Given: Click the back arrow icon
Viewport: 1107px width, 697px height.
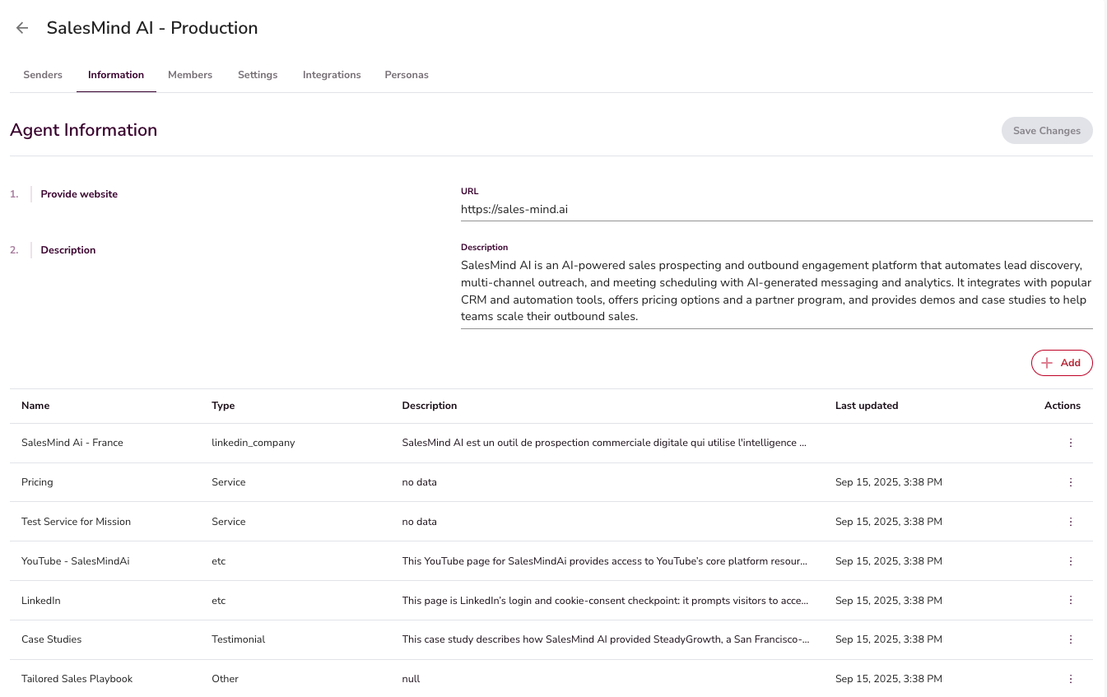Looking at the screenshot, I should [22, 28].
